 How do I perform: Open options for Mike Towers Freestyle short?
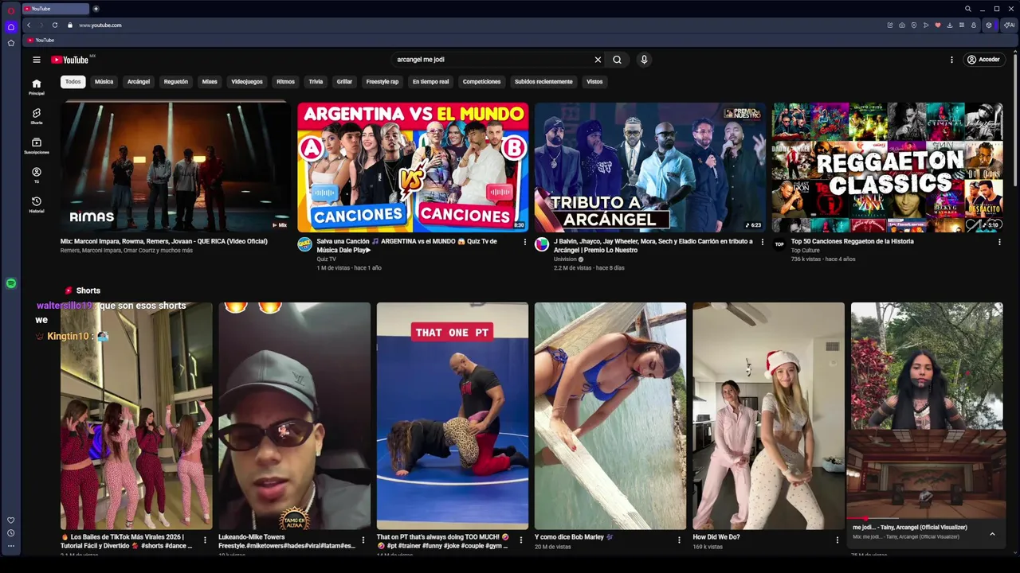click(363, 540)
